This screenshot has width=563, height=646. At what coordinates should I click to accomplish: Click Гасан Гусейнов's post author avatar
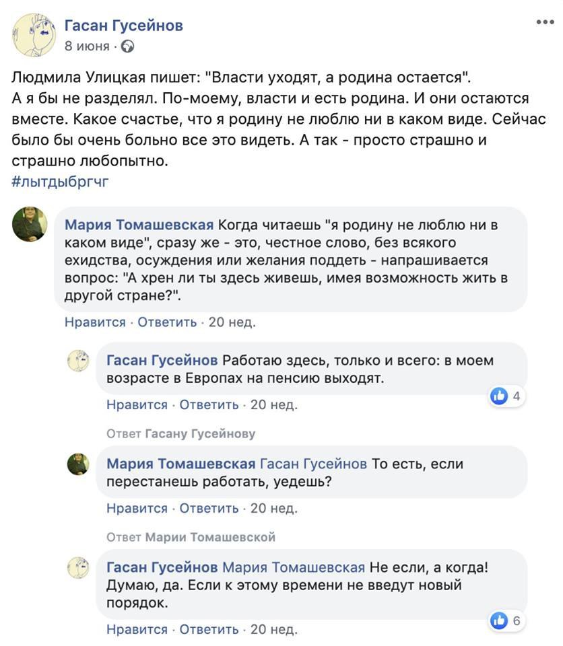point(34,34)
